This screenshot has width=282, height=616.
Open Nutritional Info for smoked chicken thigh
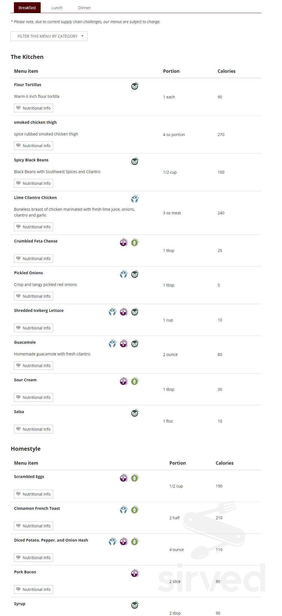pyautogui.click(x=33, y=146)
